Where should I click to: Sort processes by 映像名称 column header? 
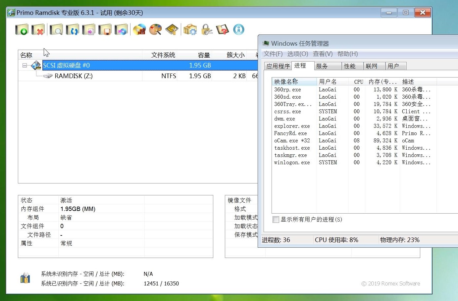tap(294, 81)
